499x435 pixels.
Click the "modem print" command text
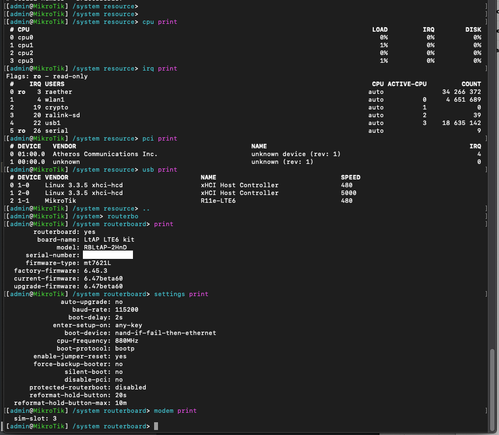pyautogui.click(x=175, y=411)
